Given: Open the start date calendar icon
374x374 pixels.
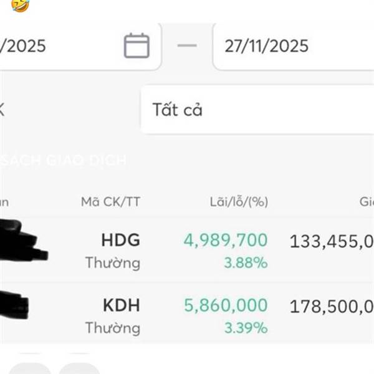Looking at the screenshot, I should pyautogui.click(x=137, y=46).
